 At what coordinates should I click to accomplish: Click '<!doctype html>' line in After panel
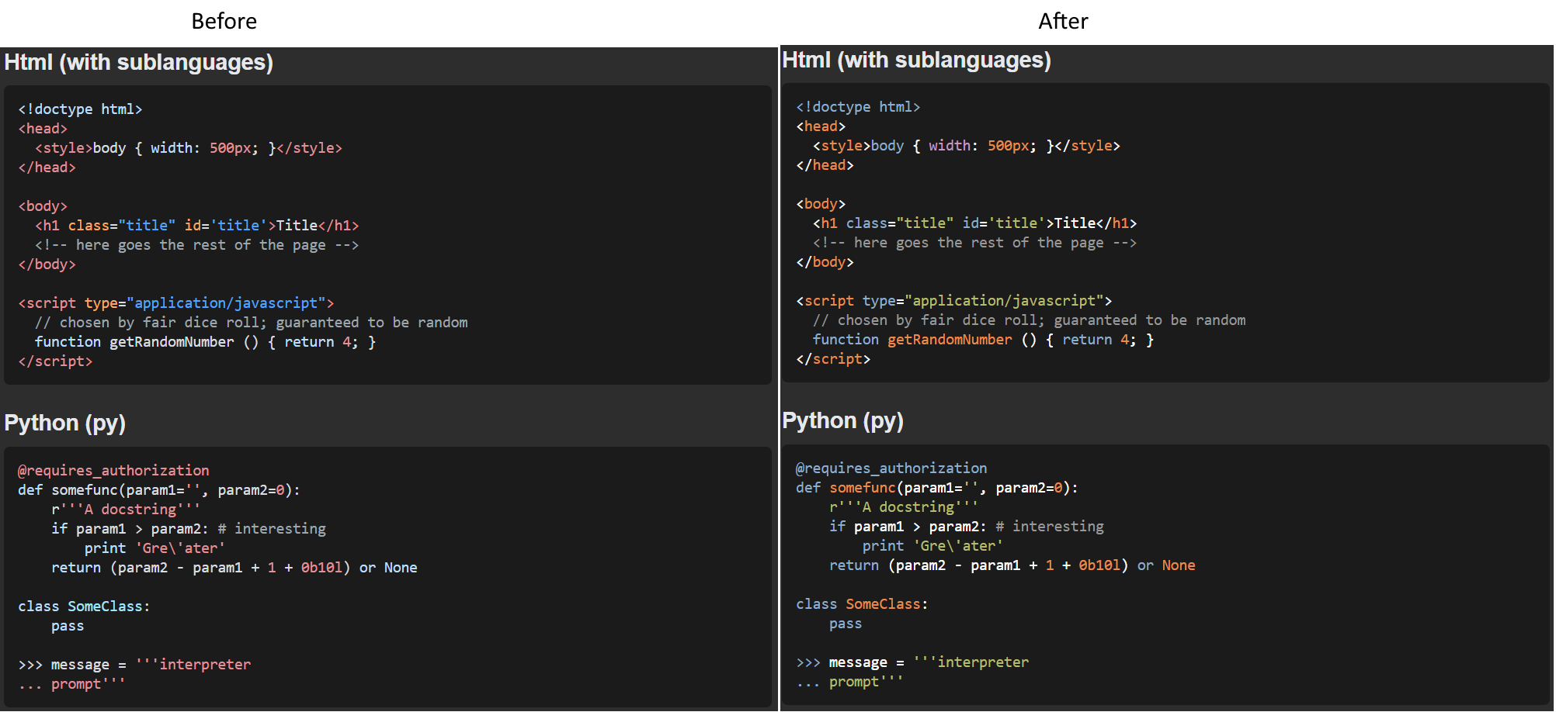[858, 107]
